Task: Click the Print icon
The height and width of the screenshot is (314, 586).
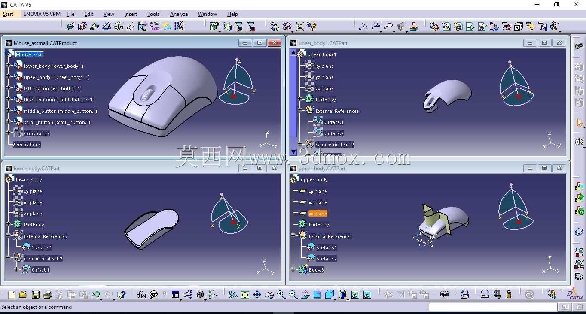Action: coord(47,294)
